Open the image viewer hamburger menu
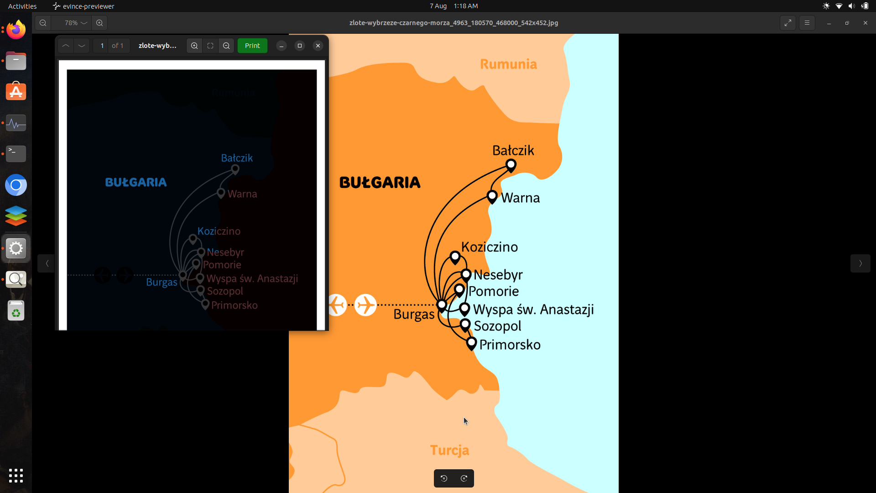The width and height of the screenshot is (876, 493). click(x=807, y=23)
